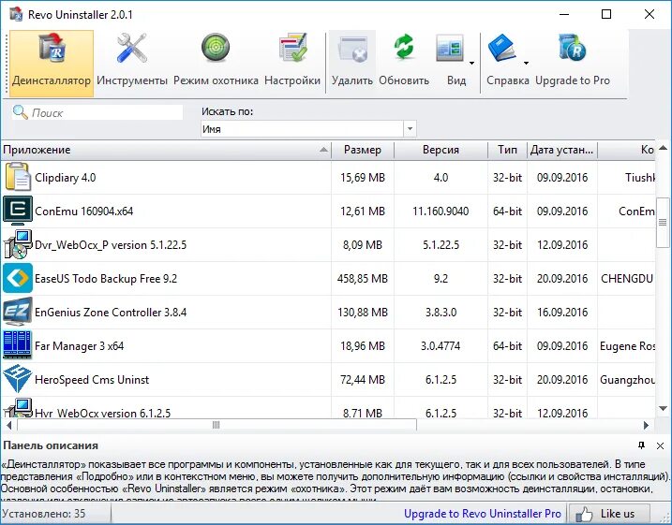Click the vertical scrollbar thumb
This screenshot has width=672, height=525.
pos(663,222)
